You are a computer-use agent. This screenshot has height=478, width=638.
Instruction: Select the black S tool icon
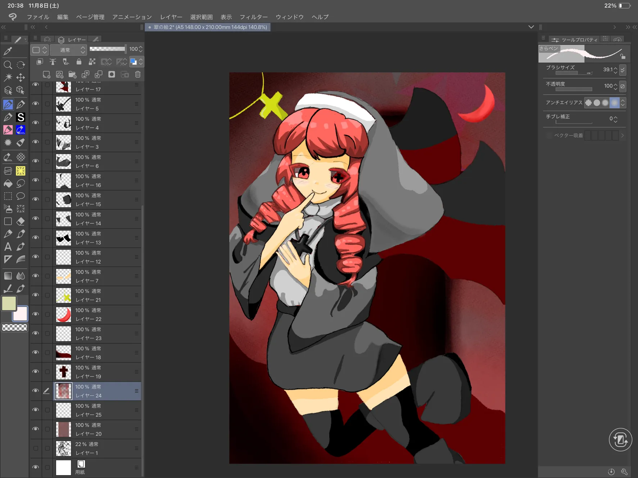[x=21, y=117]
